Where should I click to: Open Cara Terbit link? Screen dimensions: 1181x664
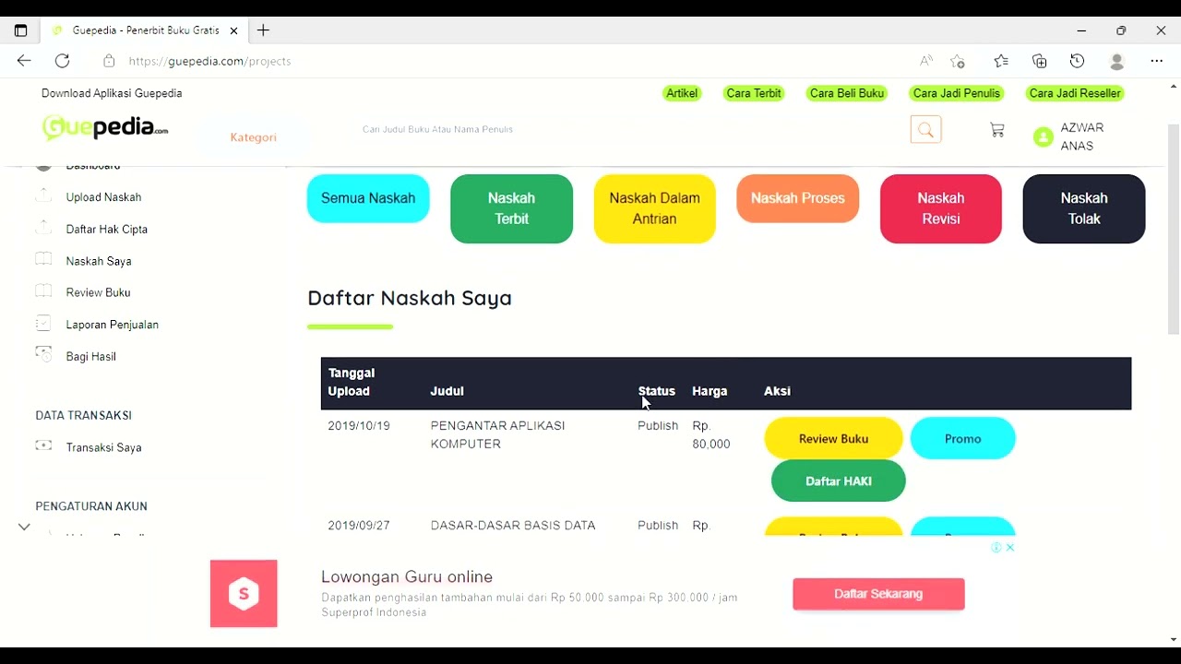(x=754, y=93)
